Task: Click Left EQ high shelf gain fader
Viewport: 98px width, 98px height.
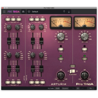Action: coord(17,41)
